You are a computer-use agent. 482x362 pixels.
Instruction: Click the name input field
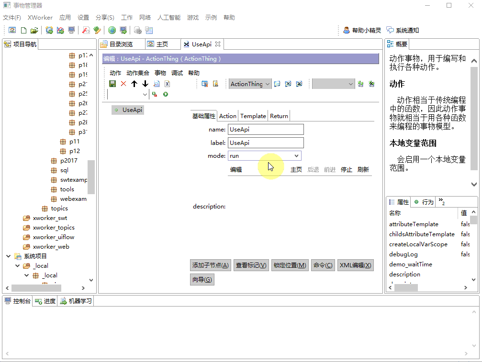pos(266,130)
